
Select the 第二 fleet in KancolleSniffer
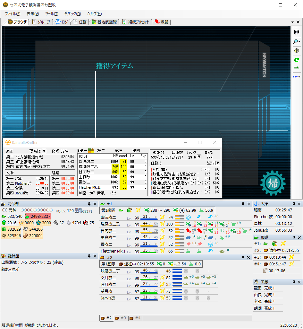101,151
